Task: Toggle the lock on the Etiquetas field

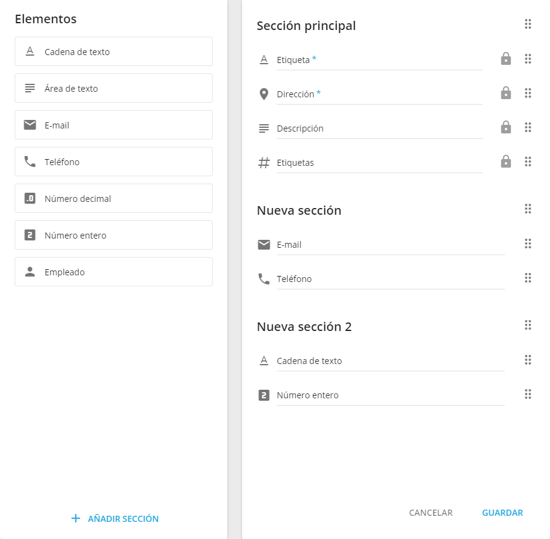Action: 506,162
